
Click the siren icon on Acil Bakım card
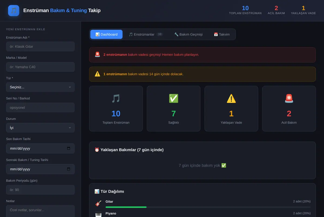[x=289, y=99]
